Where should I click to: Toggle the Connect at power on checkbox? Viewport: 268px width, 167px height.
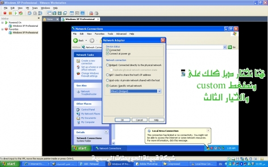pyautogui.click(x=107, y=54)
